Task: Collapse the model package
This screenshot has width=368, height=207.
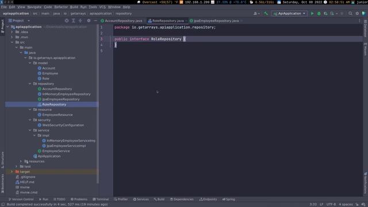Action: pyautogui.click(x=30, y=63)
